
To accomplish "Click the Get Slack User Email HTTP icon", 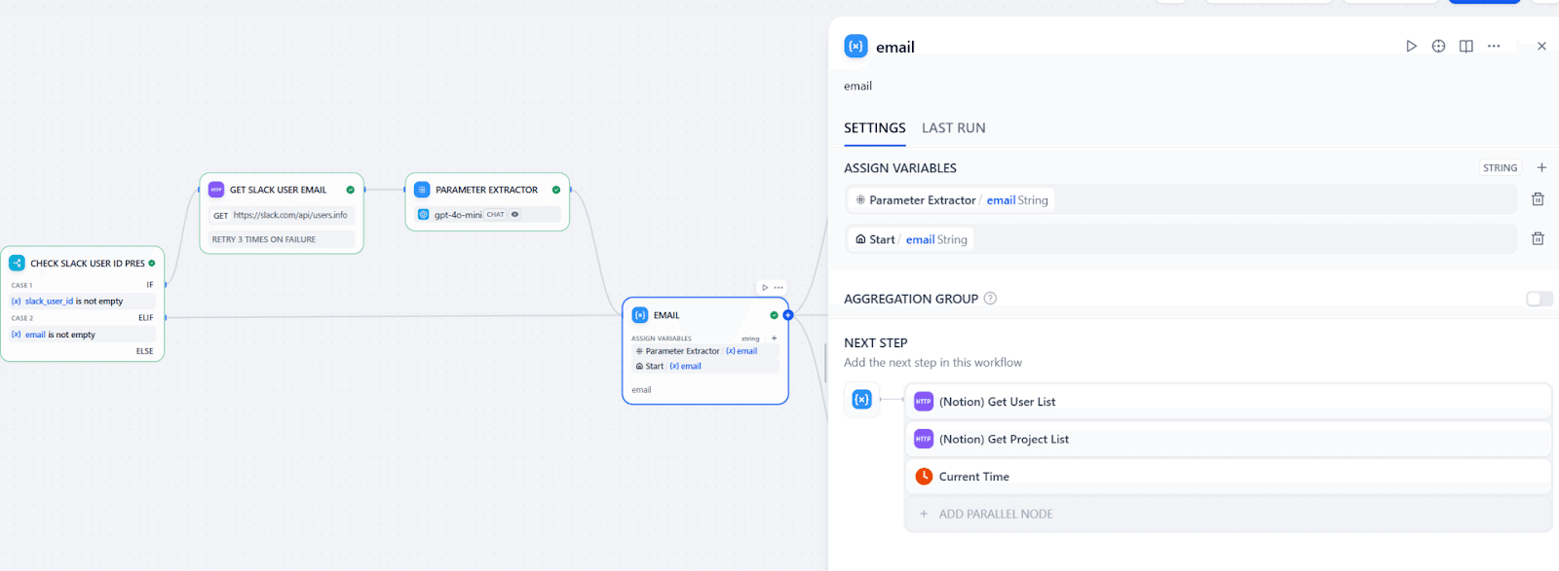I will pyautogui.click(x=216, y=190).
